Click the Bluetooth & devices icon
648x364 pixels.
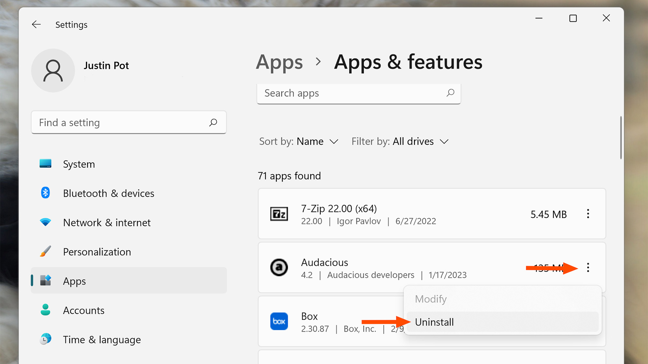45,193
